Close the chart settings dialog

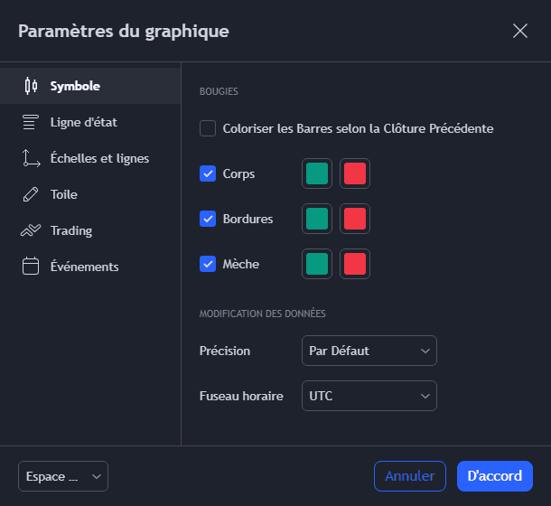click(520, 31)
